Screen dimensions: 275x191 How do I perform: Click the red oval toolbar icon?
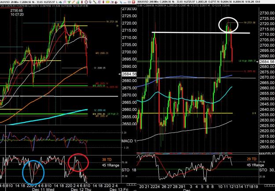82,2
